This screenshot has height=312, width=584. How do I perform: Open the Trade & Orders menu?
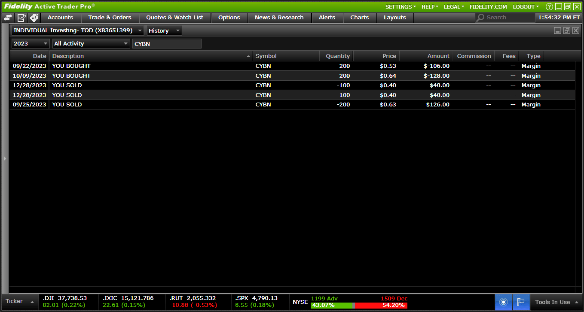tap(110, 18)
